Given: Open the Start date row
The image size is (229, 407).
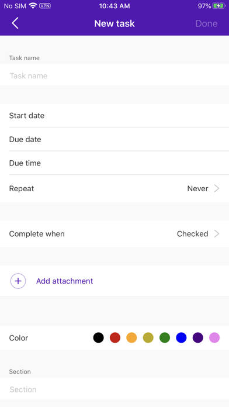Looking at the screenshot, I should coord(114,116).
